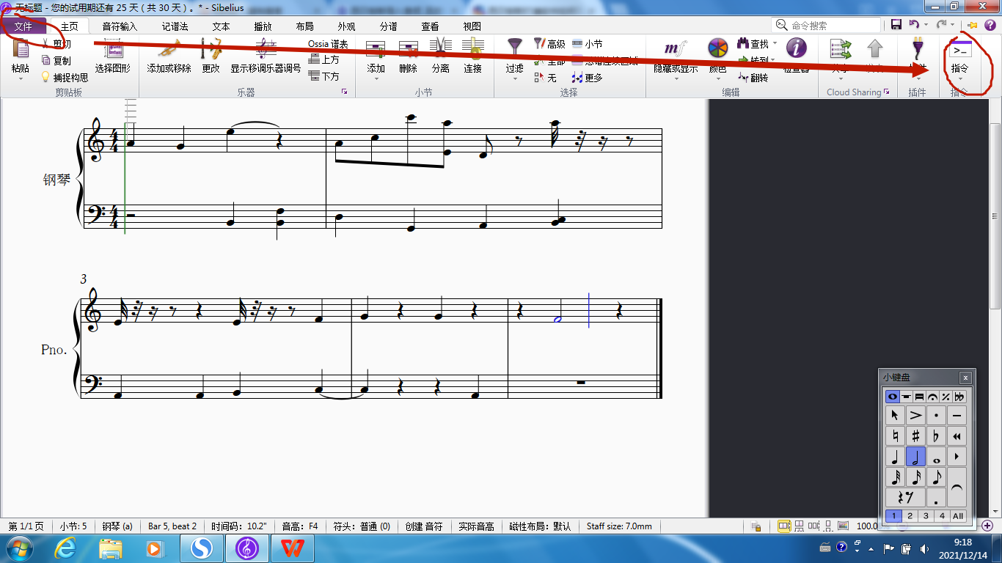Click the transposing instrument key signature (显示移调乐器调号) icon

pyautogui.click(x=265, y=50)
